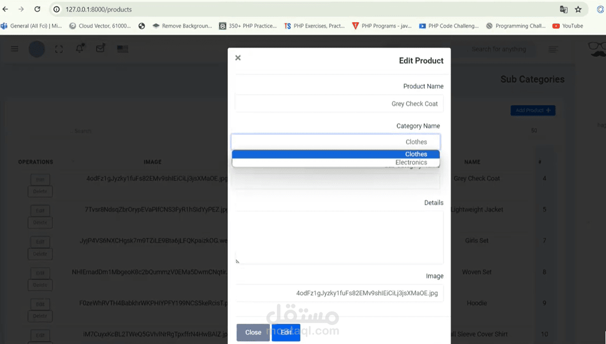Delete the Girls Set row

40,254
